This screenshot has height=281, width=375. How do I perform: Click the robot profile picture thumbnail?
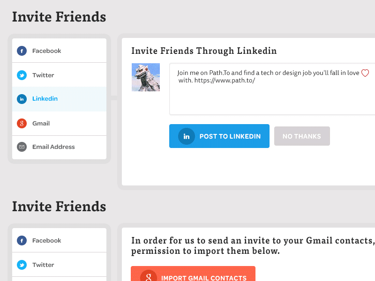click(x=146, y=77)
